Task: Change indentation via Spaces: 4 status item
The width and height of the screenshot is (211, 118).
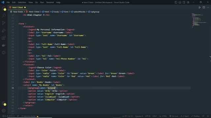Action: tap(139, 116)
